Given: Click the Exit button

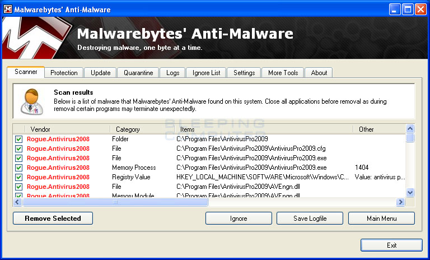Looking at the screenshot, I should (391, 245).
